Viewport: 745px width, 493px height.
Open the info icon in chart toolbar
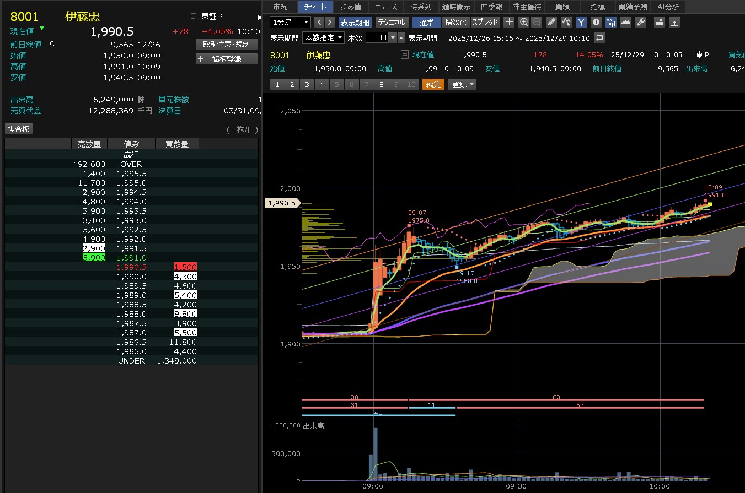point(596,22)
